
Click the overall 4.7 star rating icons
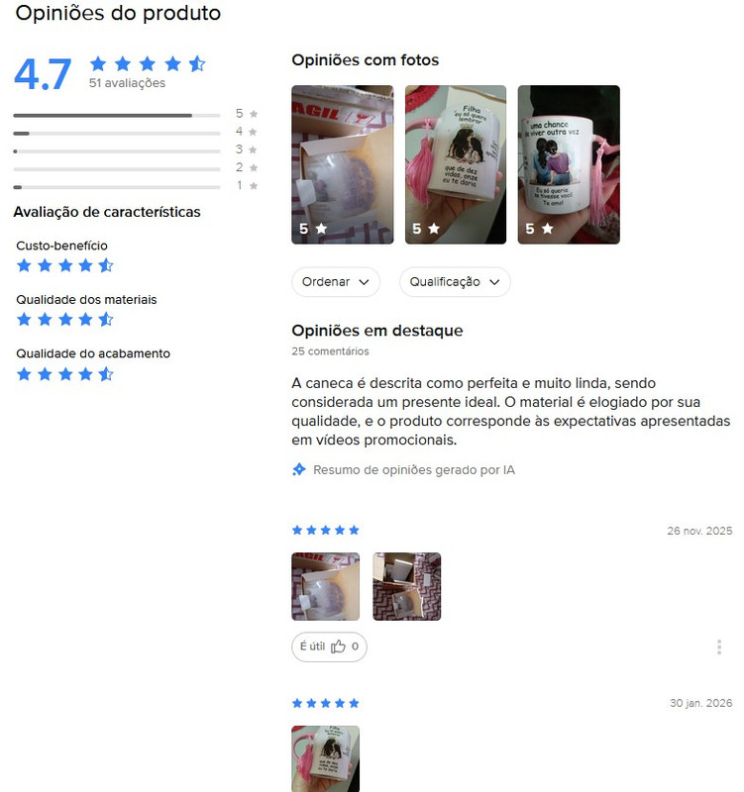pyautogui.click(x=148, y=64)
